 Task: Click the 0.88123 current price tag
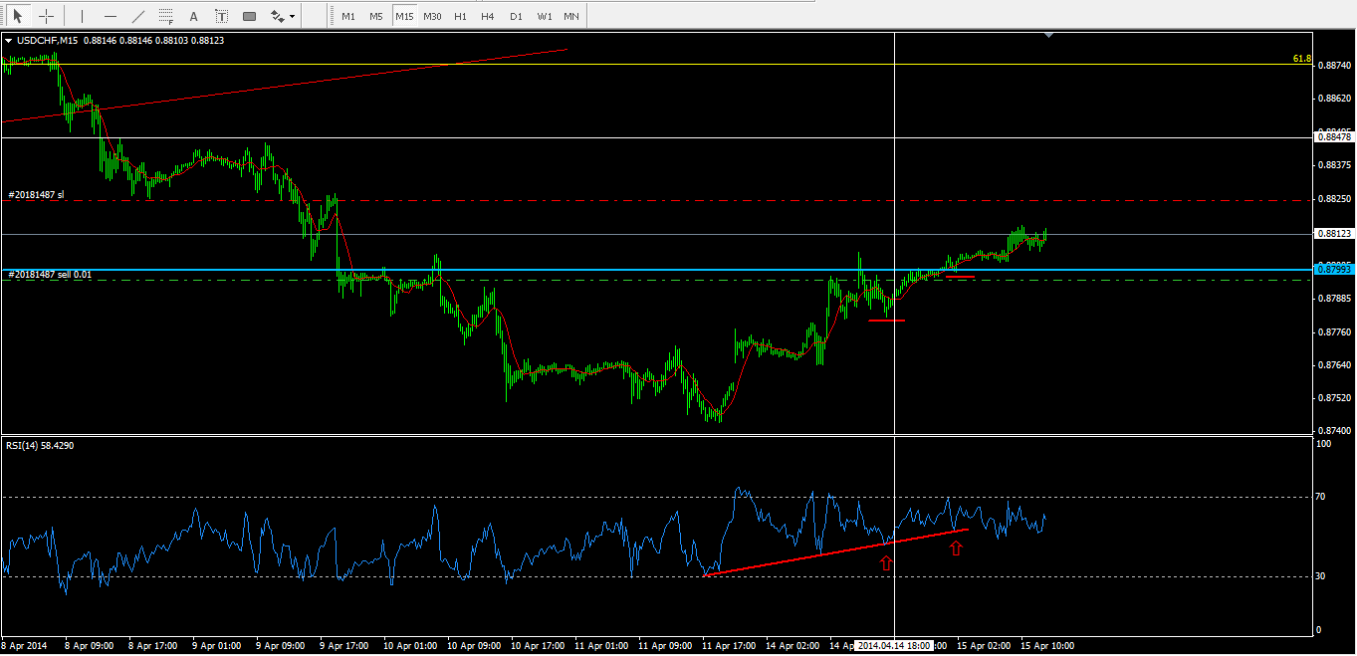pyautogui.click(x=1334, y=233)
